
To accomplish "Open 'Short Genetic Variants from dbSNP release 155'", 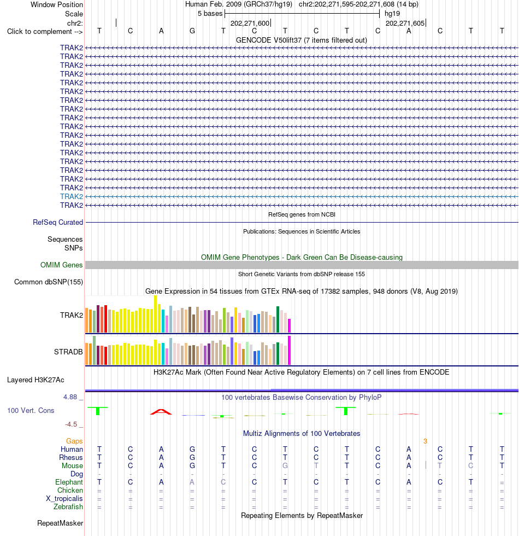I will (x=302, y=274).
